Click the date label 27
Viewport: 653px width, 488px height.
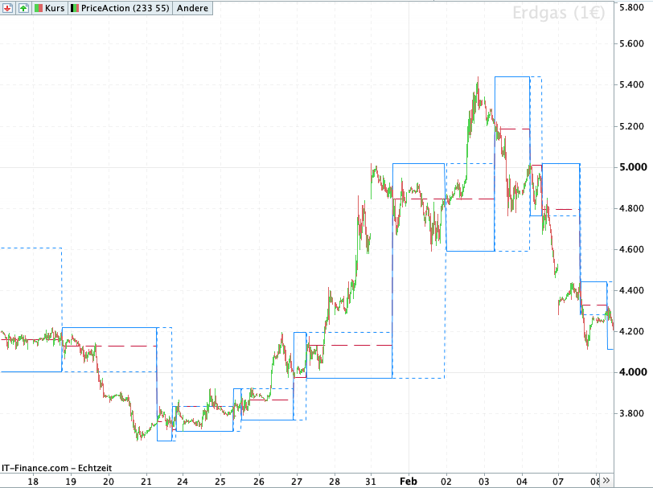297,482
